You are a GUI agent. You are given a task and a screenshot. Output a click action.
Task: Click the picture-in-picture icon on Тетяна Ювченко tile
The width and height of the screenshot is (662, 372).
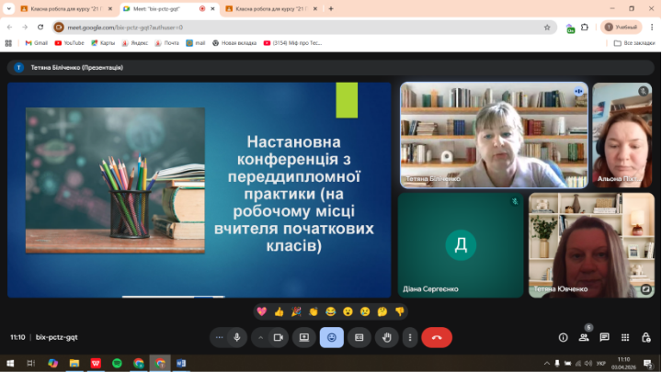646,289
